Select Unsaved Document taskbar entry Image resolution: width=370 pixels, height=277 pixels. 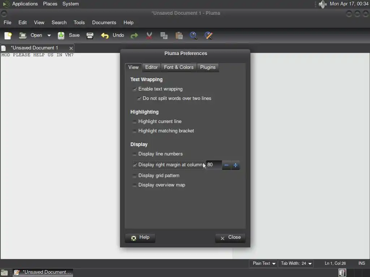[43, 273]
